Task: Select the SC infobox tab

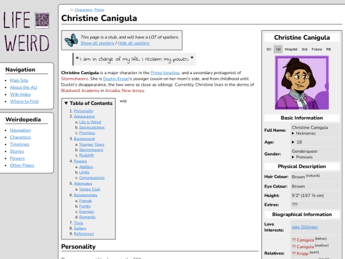Action: click(x=269, y=49)
